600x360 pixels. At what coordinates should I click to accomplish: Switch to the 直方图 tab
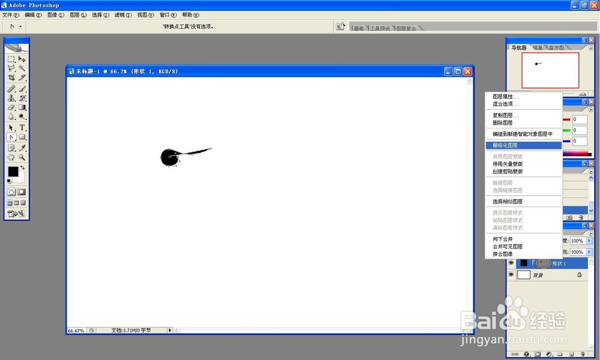point(556,48)
